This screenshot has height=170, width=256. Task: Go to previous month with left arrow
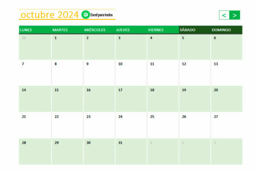pyautogui.click(x=224, y=15)
